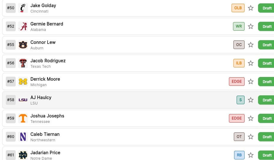The image size is (274, 160).
Task: Toggle the star beside AJ Haulcy
Action: tap(251, 100)
